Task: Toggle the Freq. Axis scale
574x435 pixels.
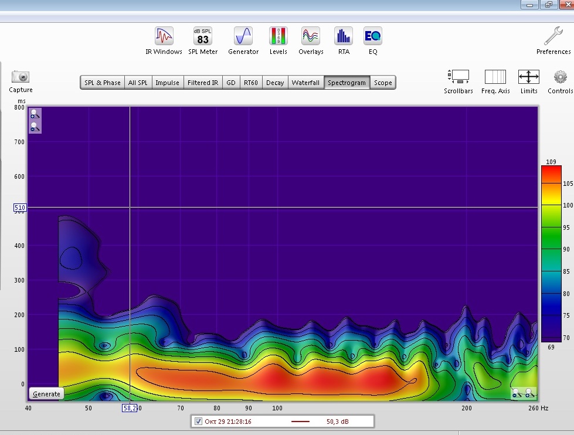Action: click(x=495, y=77)
